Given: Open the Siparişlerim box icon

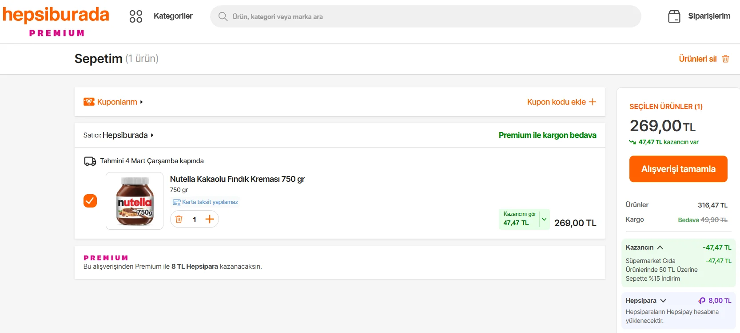Looking at the screenshot, I should [674, 16].
